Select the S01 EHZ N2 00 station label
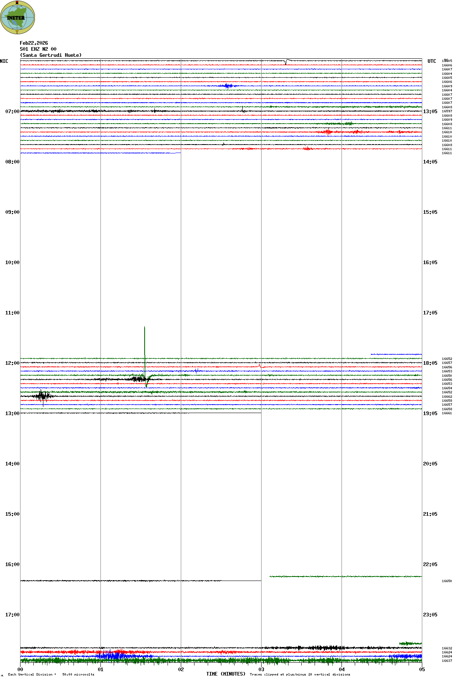 [x=38, y=49]
